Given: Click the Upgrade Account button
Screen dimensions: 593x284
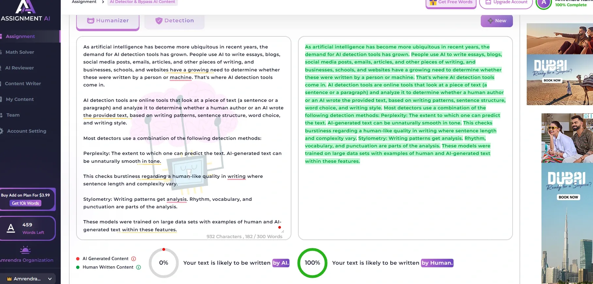Looking at the screenshot, I should [506, 3].
